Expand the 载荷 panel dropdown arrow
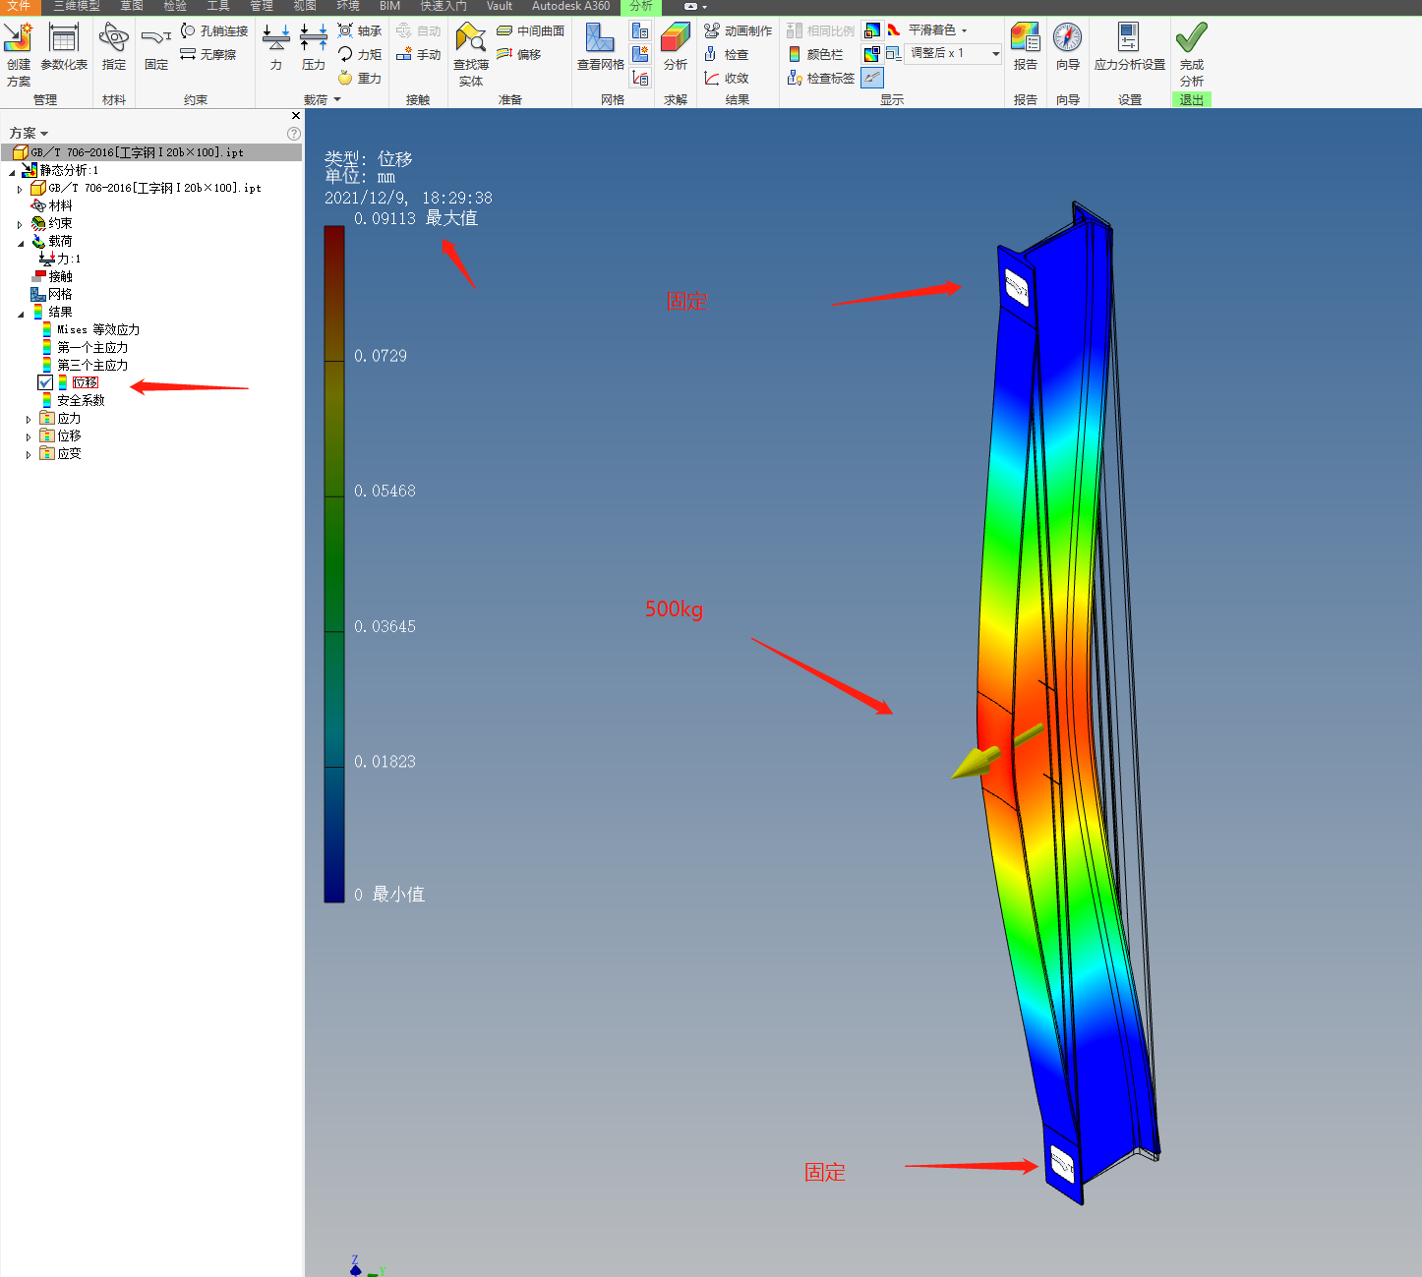Screen dimensions: 1422x1277 tap(337, 99)
